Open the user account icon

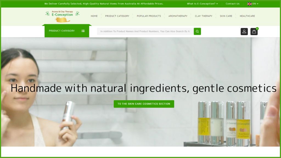[x=244, y=32]
